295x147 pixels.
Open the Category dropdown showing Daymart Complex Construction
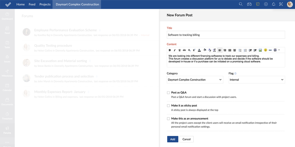195,80
